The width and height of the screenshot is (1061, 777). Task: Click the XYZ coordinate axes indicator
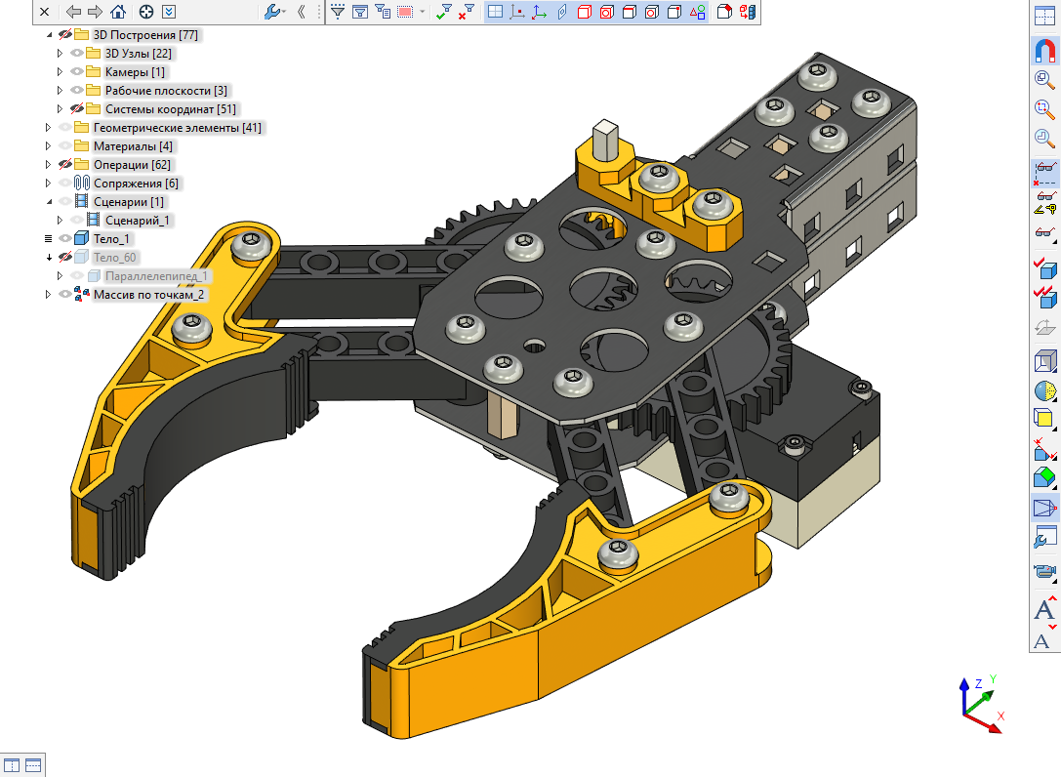[981, 701]
